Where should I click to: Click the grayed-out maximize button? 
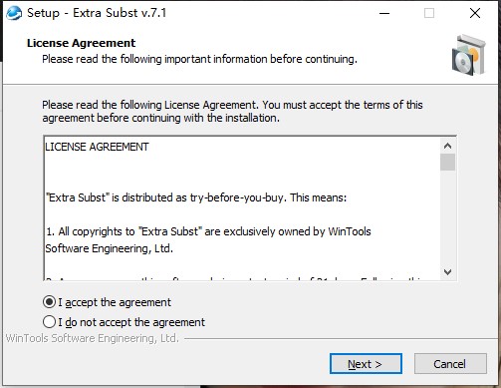[429, 13]
